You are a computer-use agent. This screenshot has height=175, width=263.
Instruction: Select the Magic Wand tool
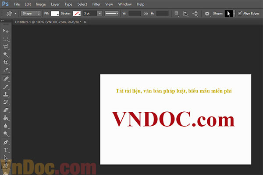pos(6,55)
